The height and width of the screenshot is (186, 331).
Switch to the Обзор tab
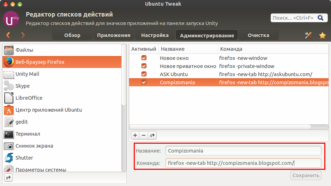(72, 35)
